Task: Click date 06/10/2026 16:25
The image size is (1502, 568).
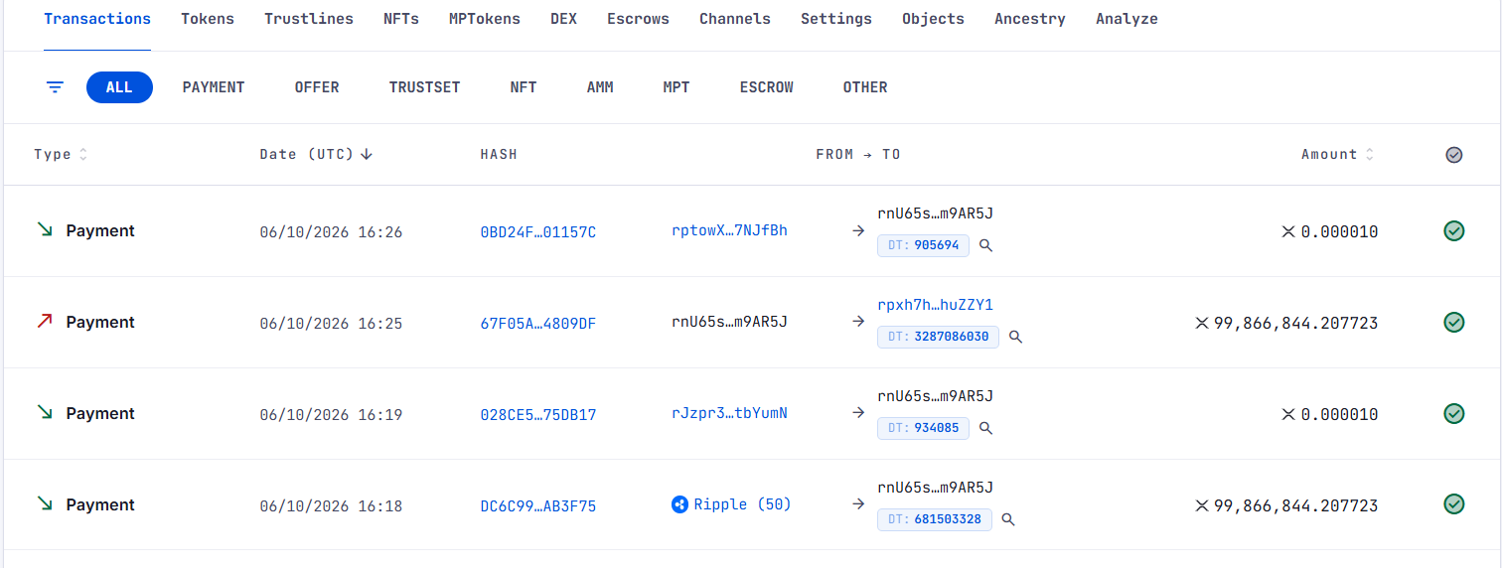Action: tap(331, 324)
